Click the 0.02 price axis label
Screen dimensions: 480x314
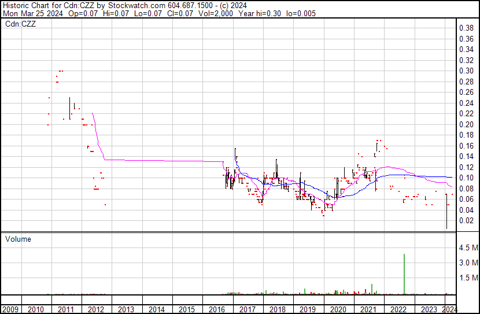click(x=466, y=221)
